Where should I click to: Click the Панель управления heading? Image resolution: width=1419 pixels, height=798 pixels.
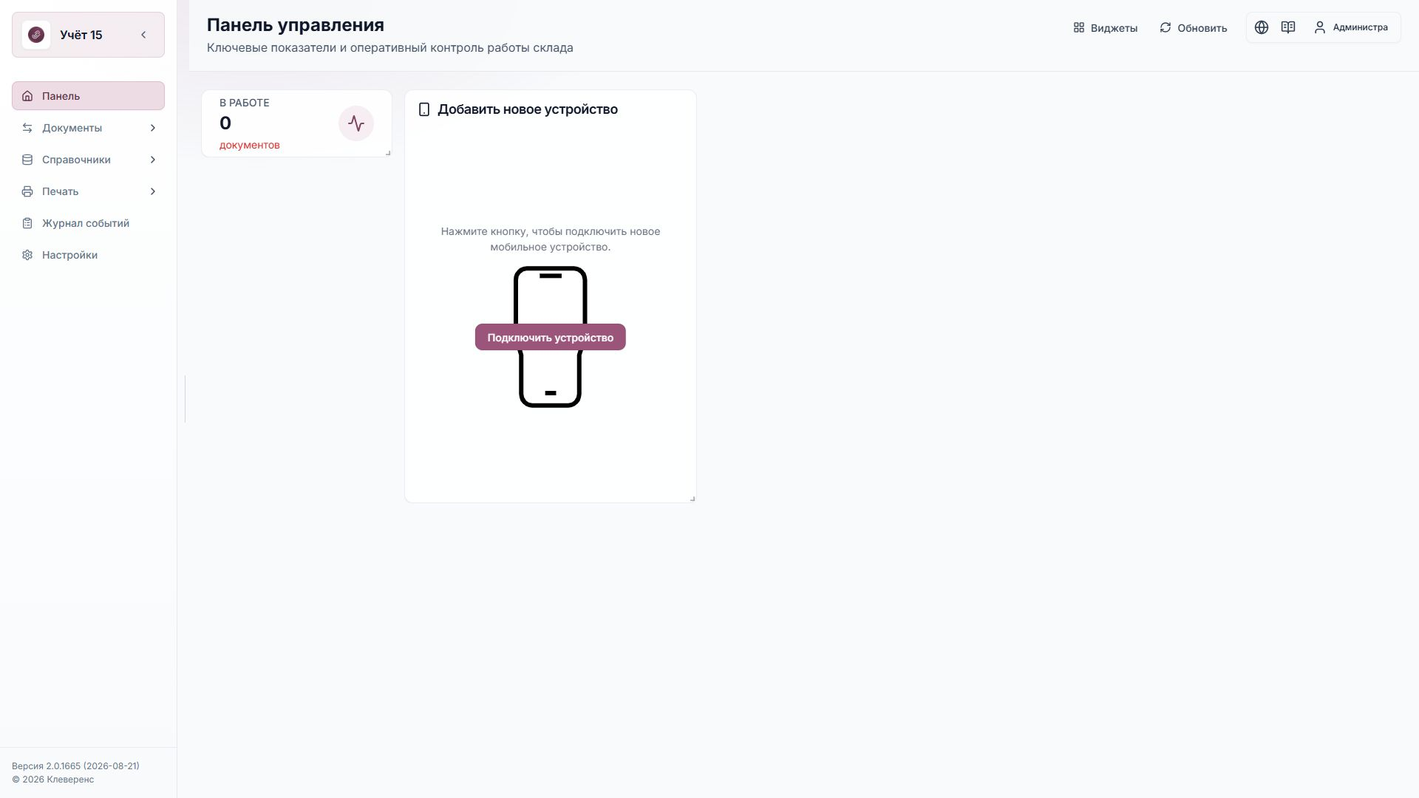point(296,24)
